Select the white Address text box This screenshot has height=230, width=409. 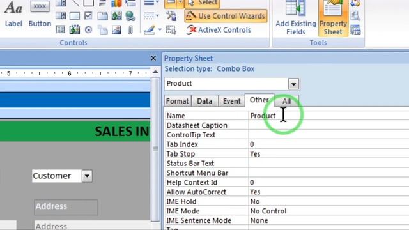pos(92,225)
